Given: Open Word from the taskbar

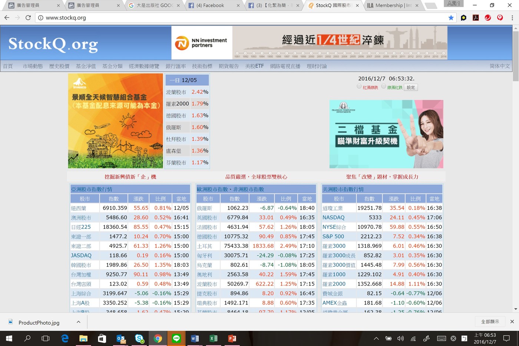Looking at the screenshot, I should (x=195, y=338).
